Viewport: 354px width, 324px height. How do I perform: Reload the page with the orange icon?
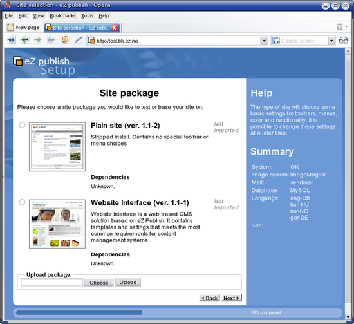pyautogui.click(x=64, y=39)
